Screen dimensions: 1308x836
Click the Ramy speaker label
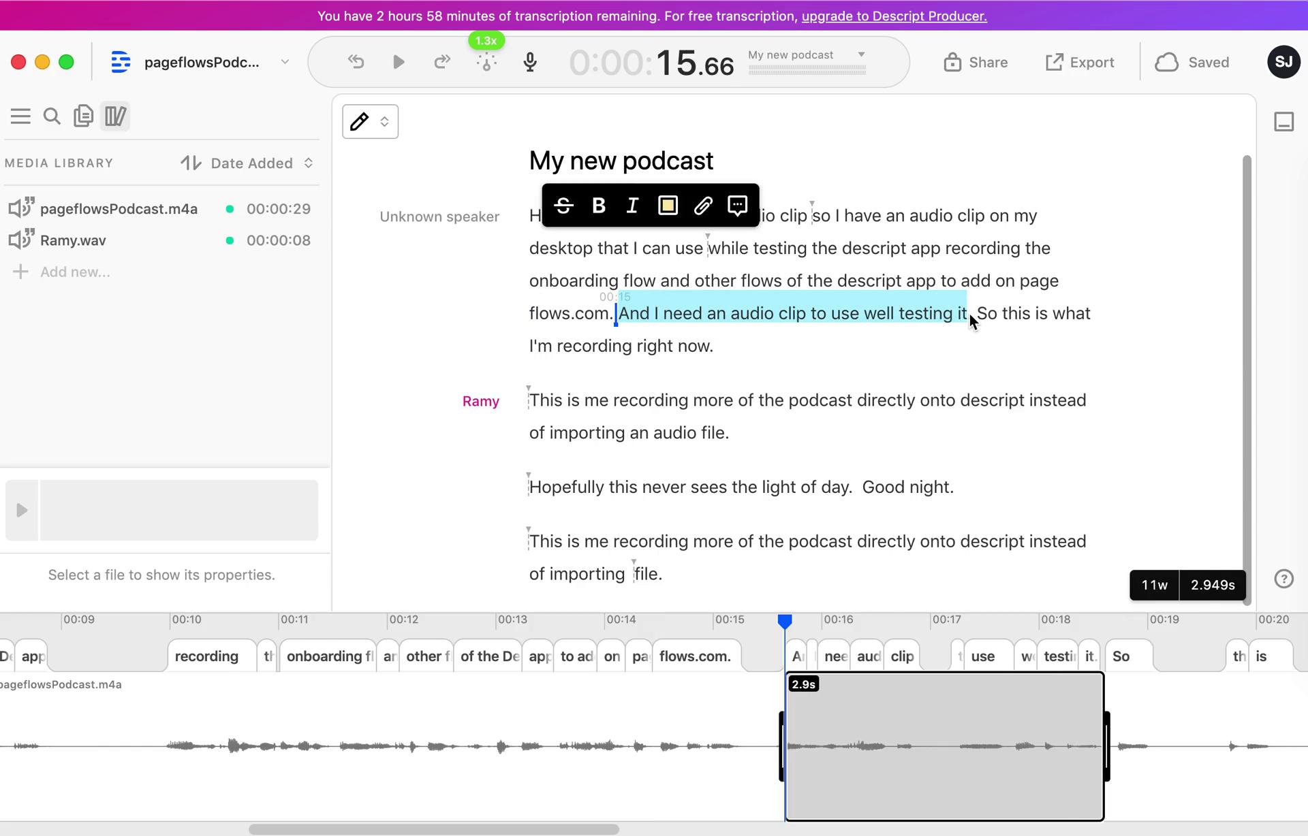(x=480, y=402)
